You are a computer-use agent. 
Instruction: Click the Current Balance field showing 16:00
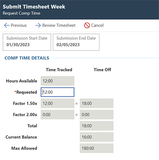pyautogui.click(x=96, y=137)
